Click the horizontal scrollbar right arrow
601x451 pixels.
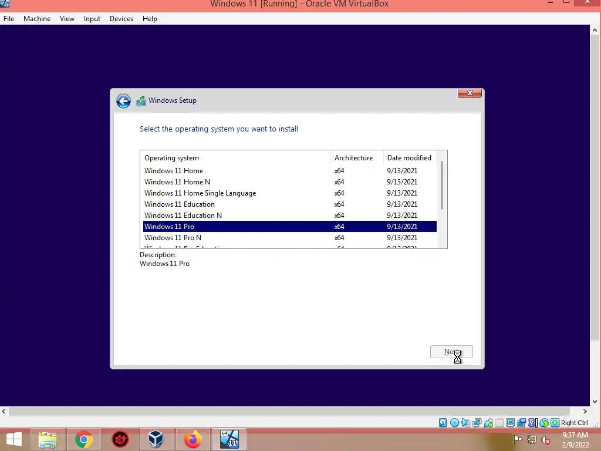click(585, 411)
